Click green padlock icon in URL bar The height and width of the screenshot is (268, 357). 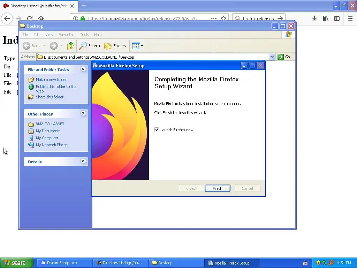coord(83,18)
